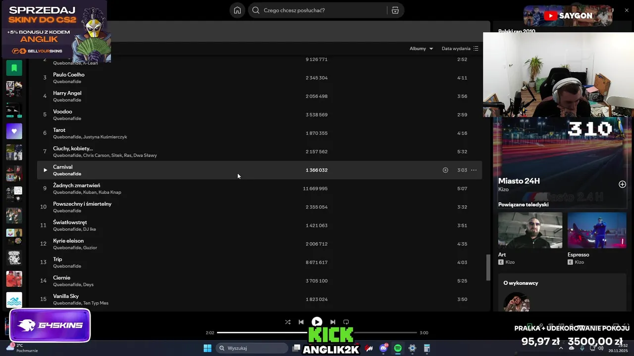This screenshot has width=634, height=356.
Task: Select the Ciernie track
Action: 259,281
